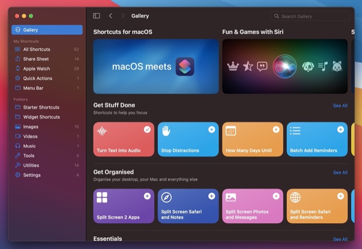Click the globe icon on Split Screen Safari and Reminders

point(295,197)
